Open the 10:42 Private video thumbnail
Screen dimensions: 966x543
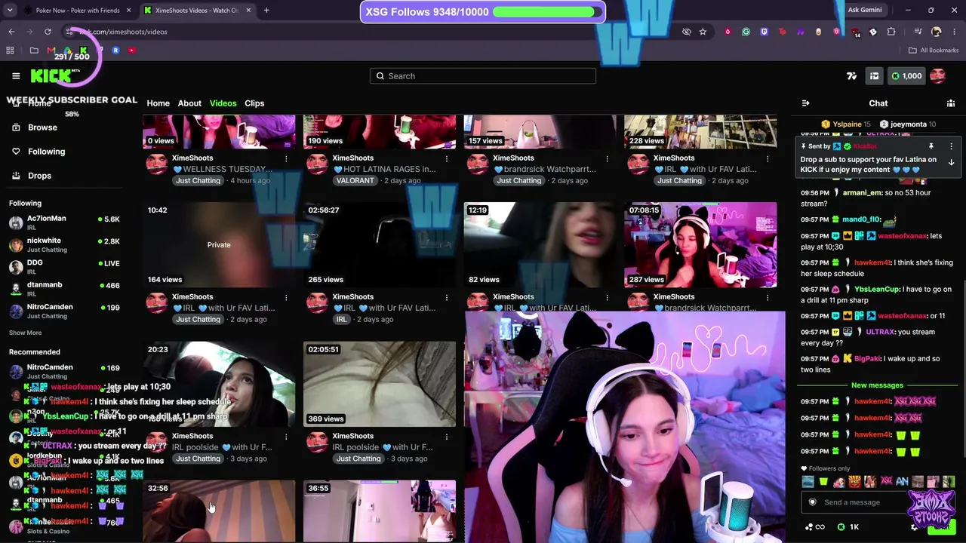[x=219, y=245]
